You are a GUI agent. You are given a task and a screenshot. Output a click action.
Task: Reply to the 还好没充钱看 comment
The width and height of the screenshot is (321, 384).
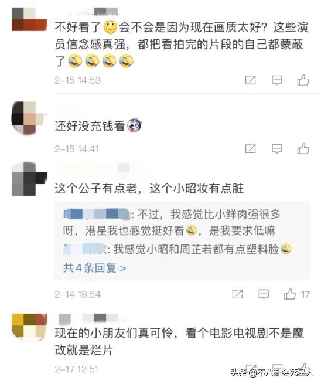(276, 149)
